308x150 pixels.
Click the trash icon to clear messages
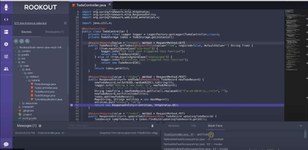tap(152, 126)
